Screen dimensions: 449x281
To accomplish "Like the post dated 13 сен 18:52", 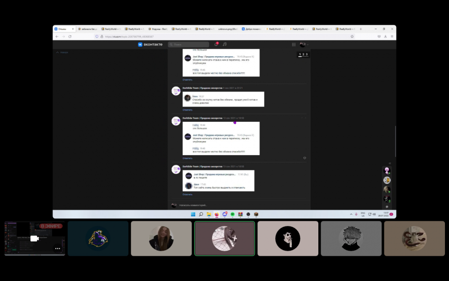I will coord(304,158).
